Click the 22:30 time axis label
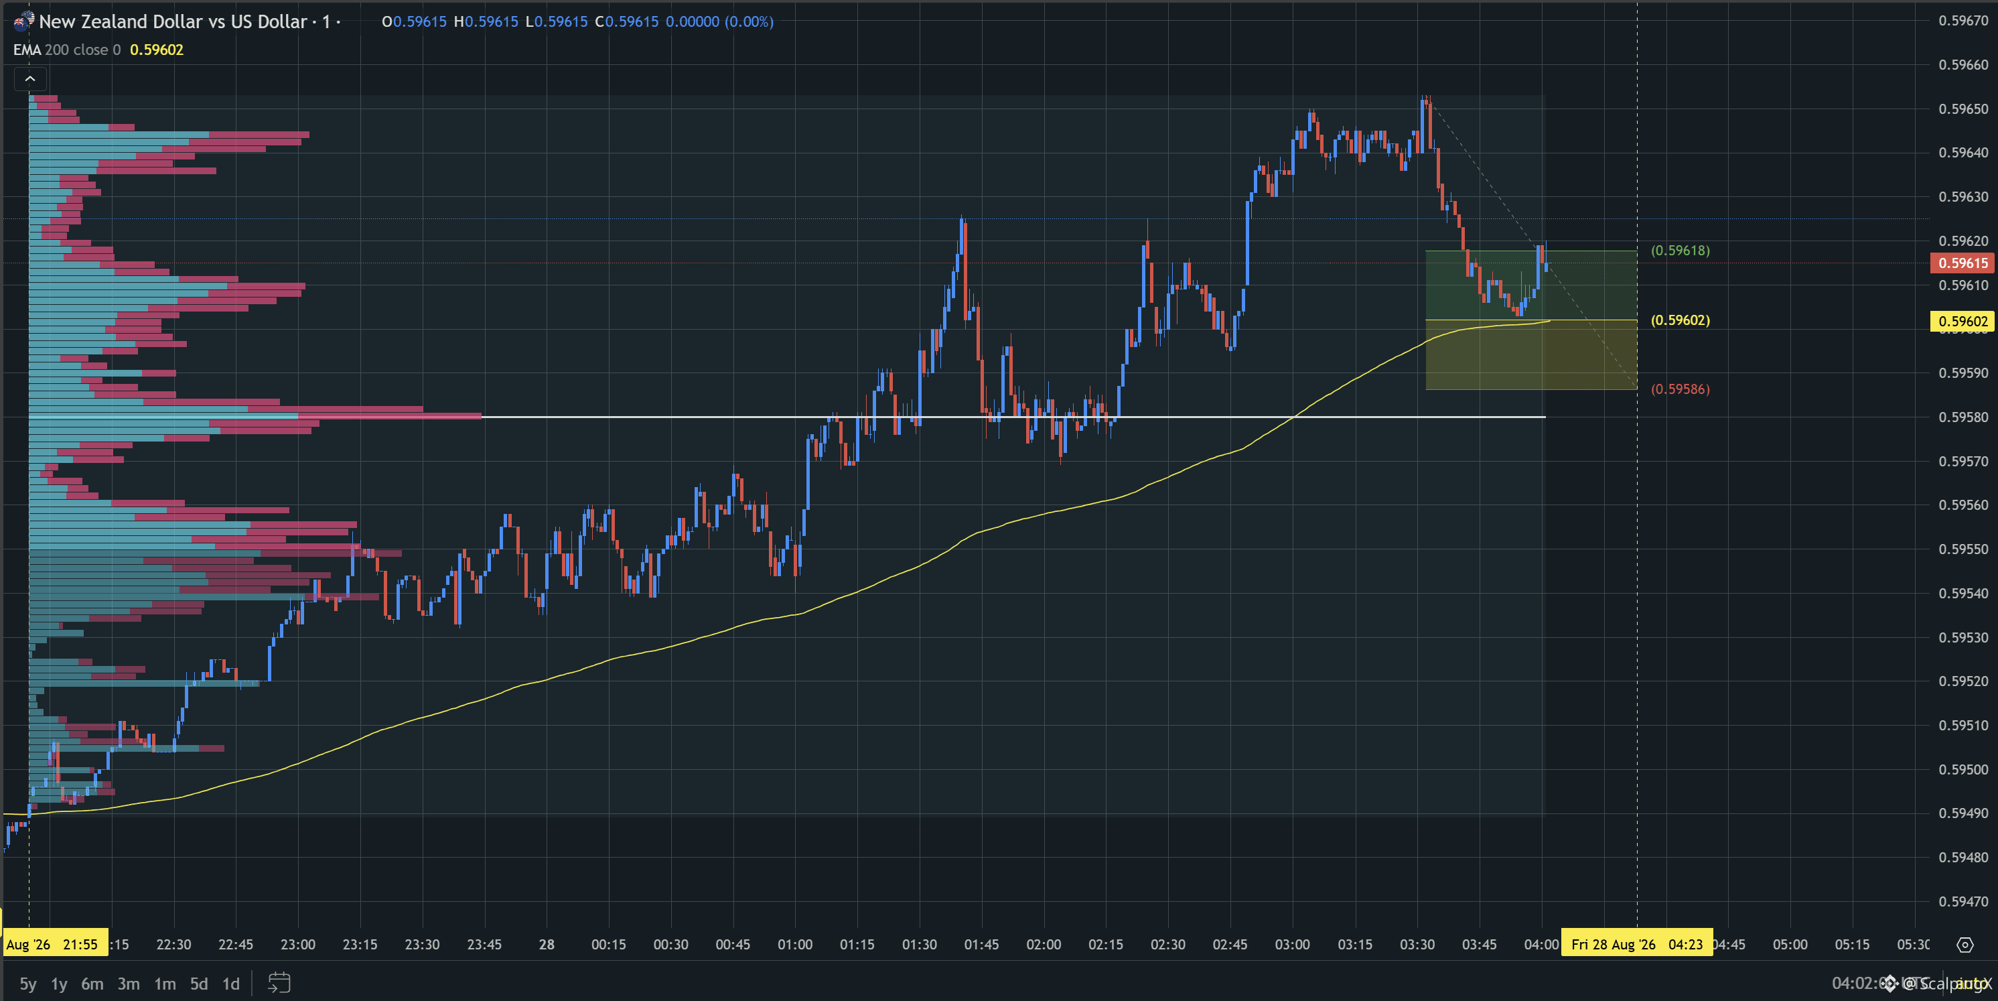The width and height of the screenshot is (1998, 1001). click(x=173, y=944)
